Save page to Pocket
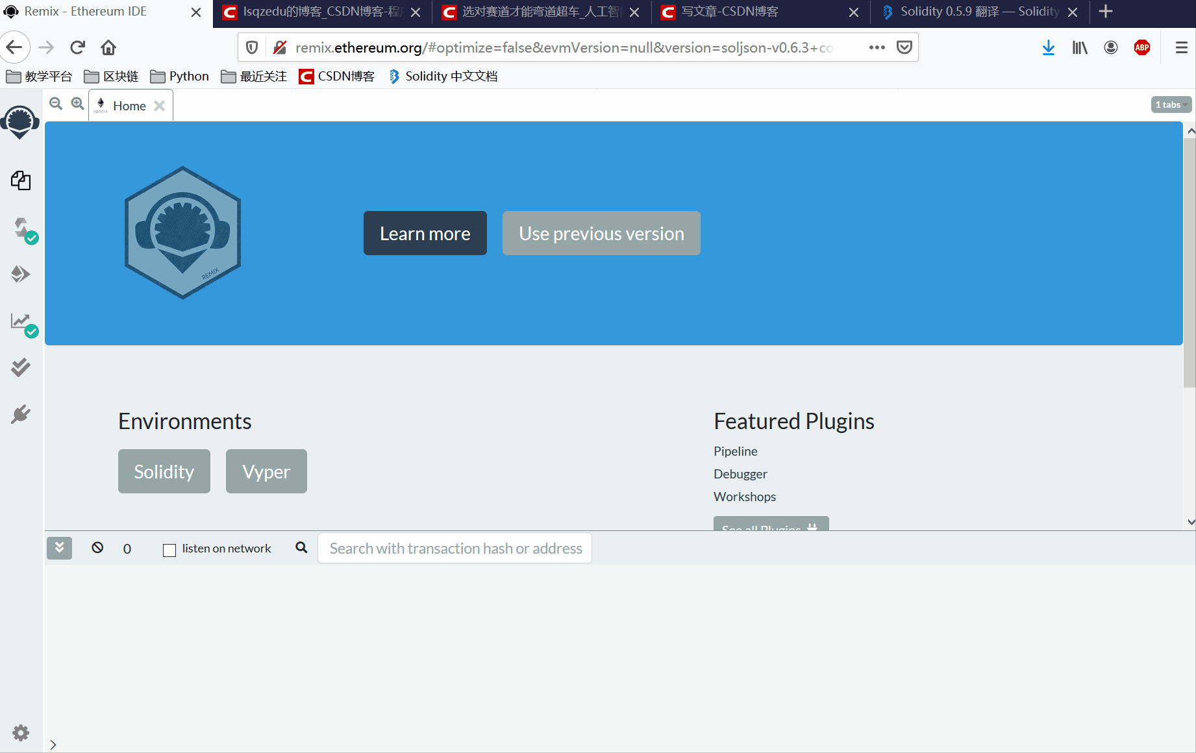 pos(904,47)
